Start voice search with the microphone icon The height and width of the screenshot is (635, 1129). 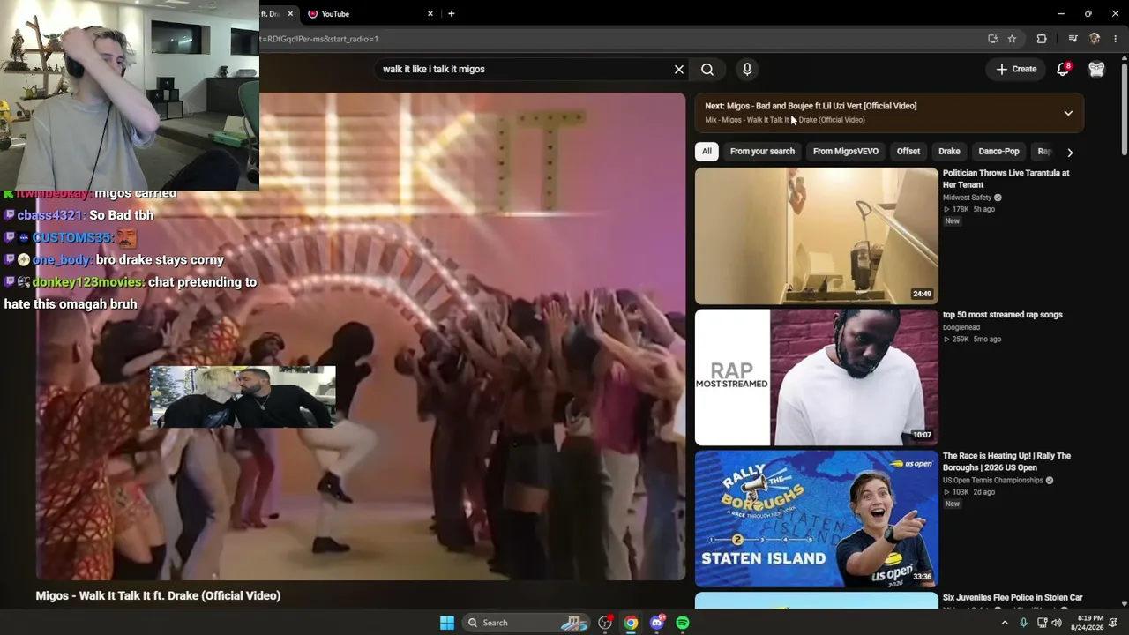tap(747, 70)
